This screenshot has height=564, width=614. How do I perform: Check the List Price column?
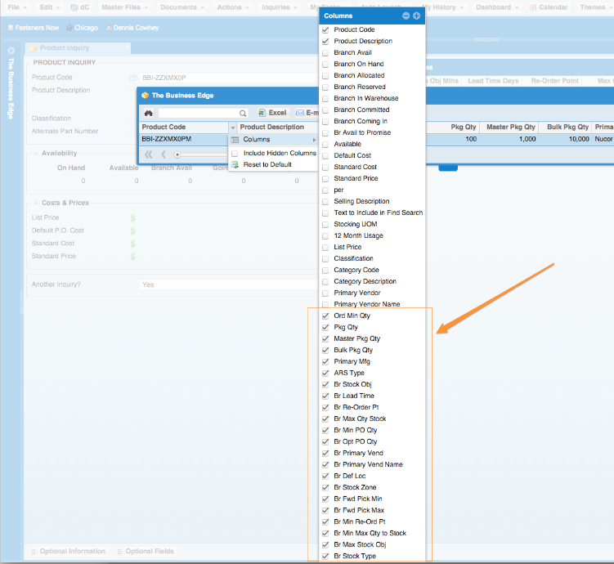pos(325,248)
